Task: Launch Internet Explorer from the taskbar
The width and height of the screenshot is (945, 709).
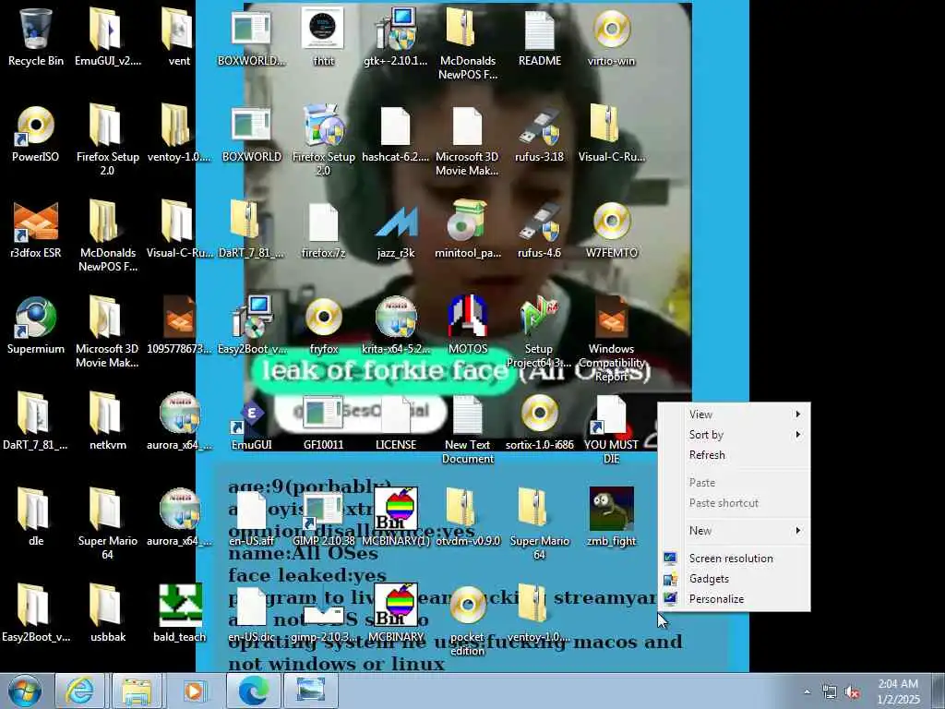Action: pyautogui.click(x=79, y=691)
